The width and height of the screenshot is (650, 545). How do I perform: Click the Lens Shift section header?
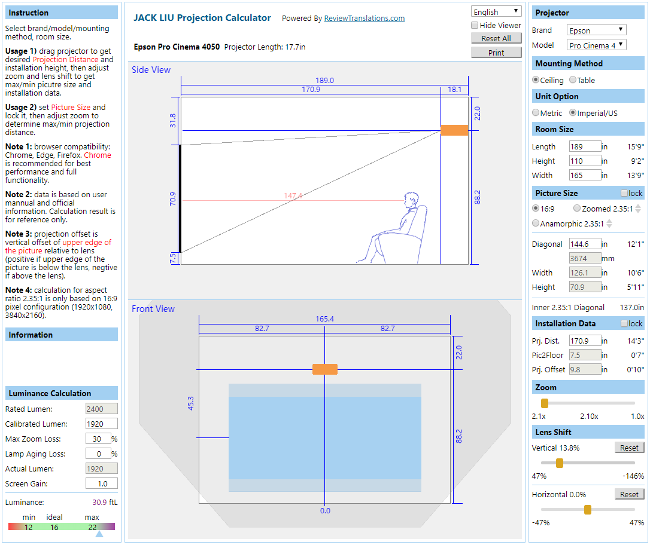coord(588,432)
